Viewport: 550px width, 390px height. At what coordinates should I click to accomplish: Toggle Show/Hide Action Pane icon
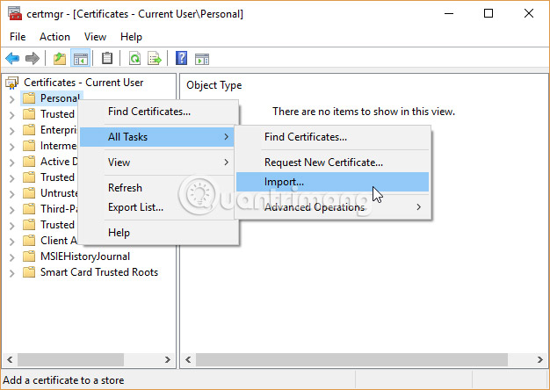coord(202,59)
